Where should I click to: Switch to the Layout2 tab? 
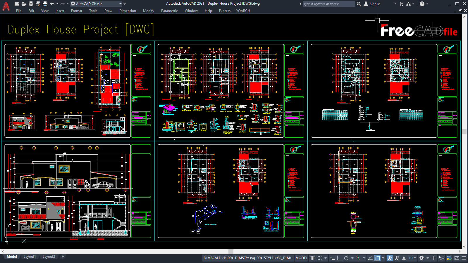click(x=49, y=257)
